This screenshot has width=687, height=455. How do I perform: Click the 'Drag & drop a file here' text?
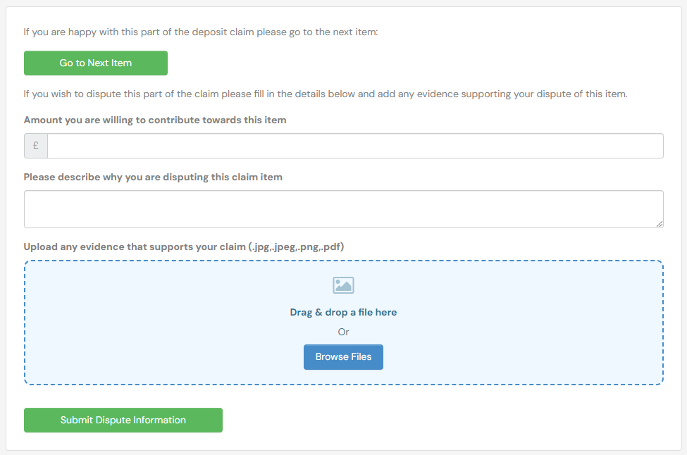343,312
